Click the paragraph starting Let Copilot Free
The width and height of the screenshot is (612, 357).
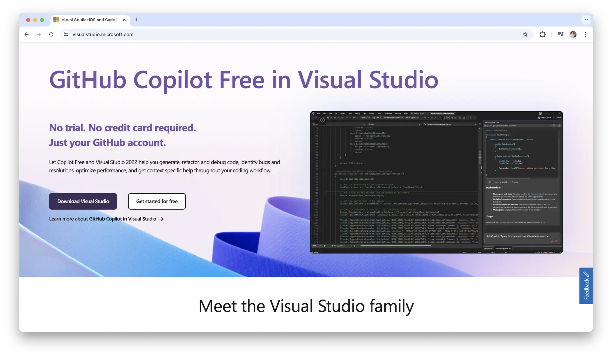[164, 166]
